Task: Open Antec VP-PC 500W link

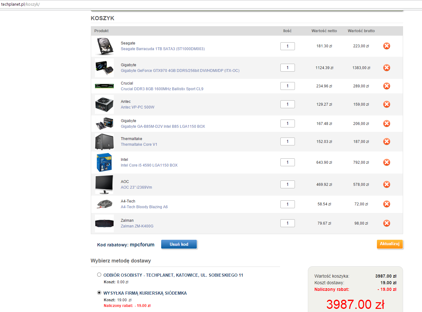Action: [138, 107]
